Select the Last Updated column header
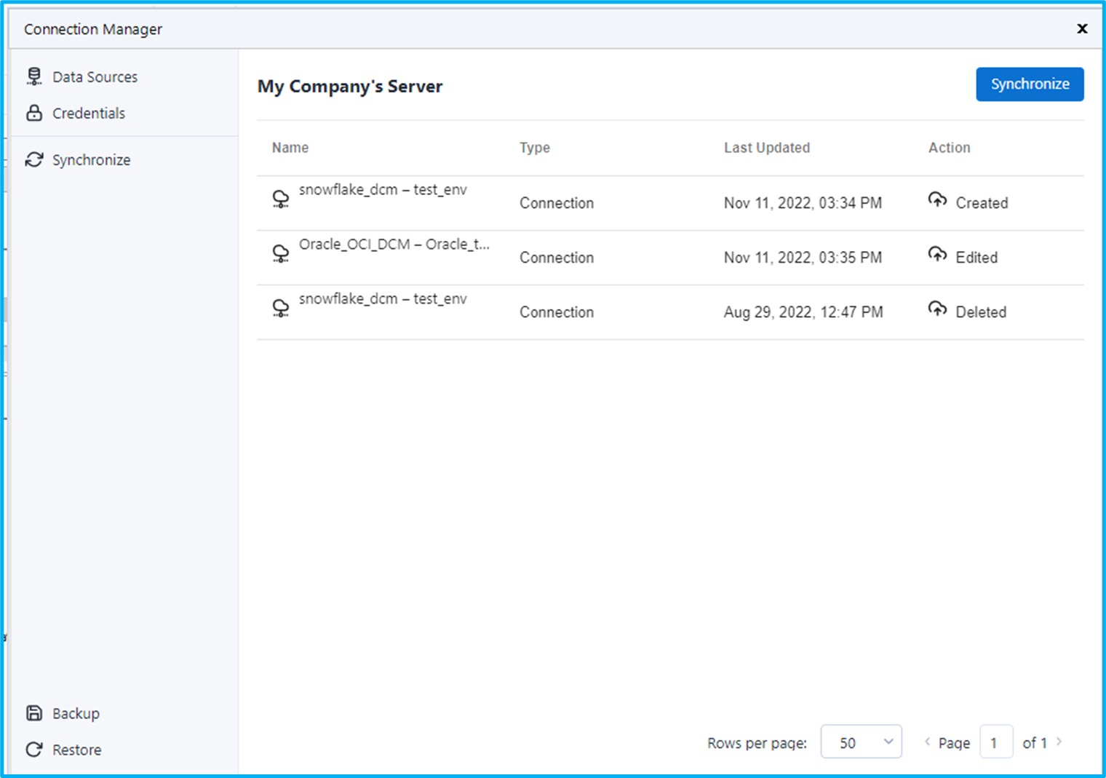 point(766,147)
